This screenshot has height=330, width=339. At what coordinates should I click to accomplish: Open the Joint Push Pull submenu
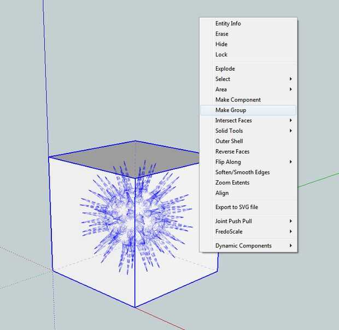point(248,221)
